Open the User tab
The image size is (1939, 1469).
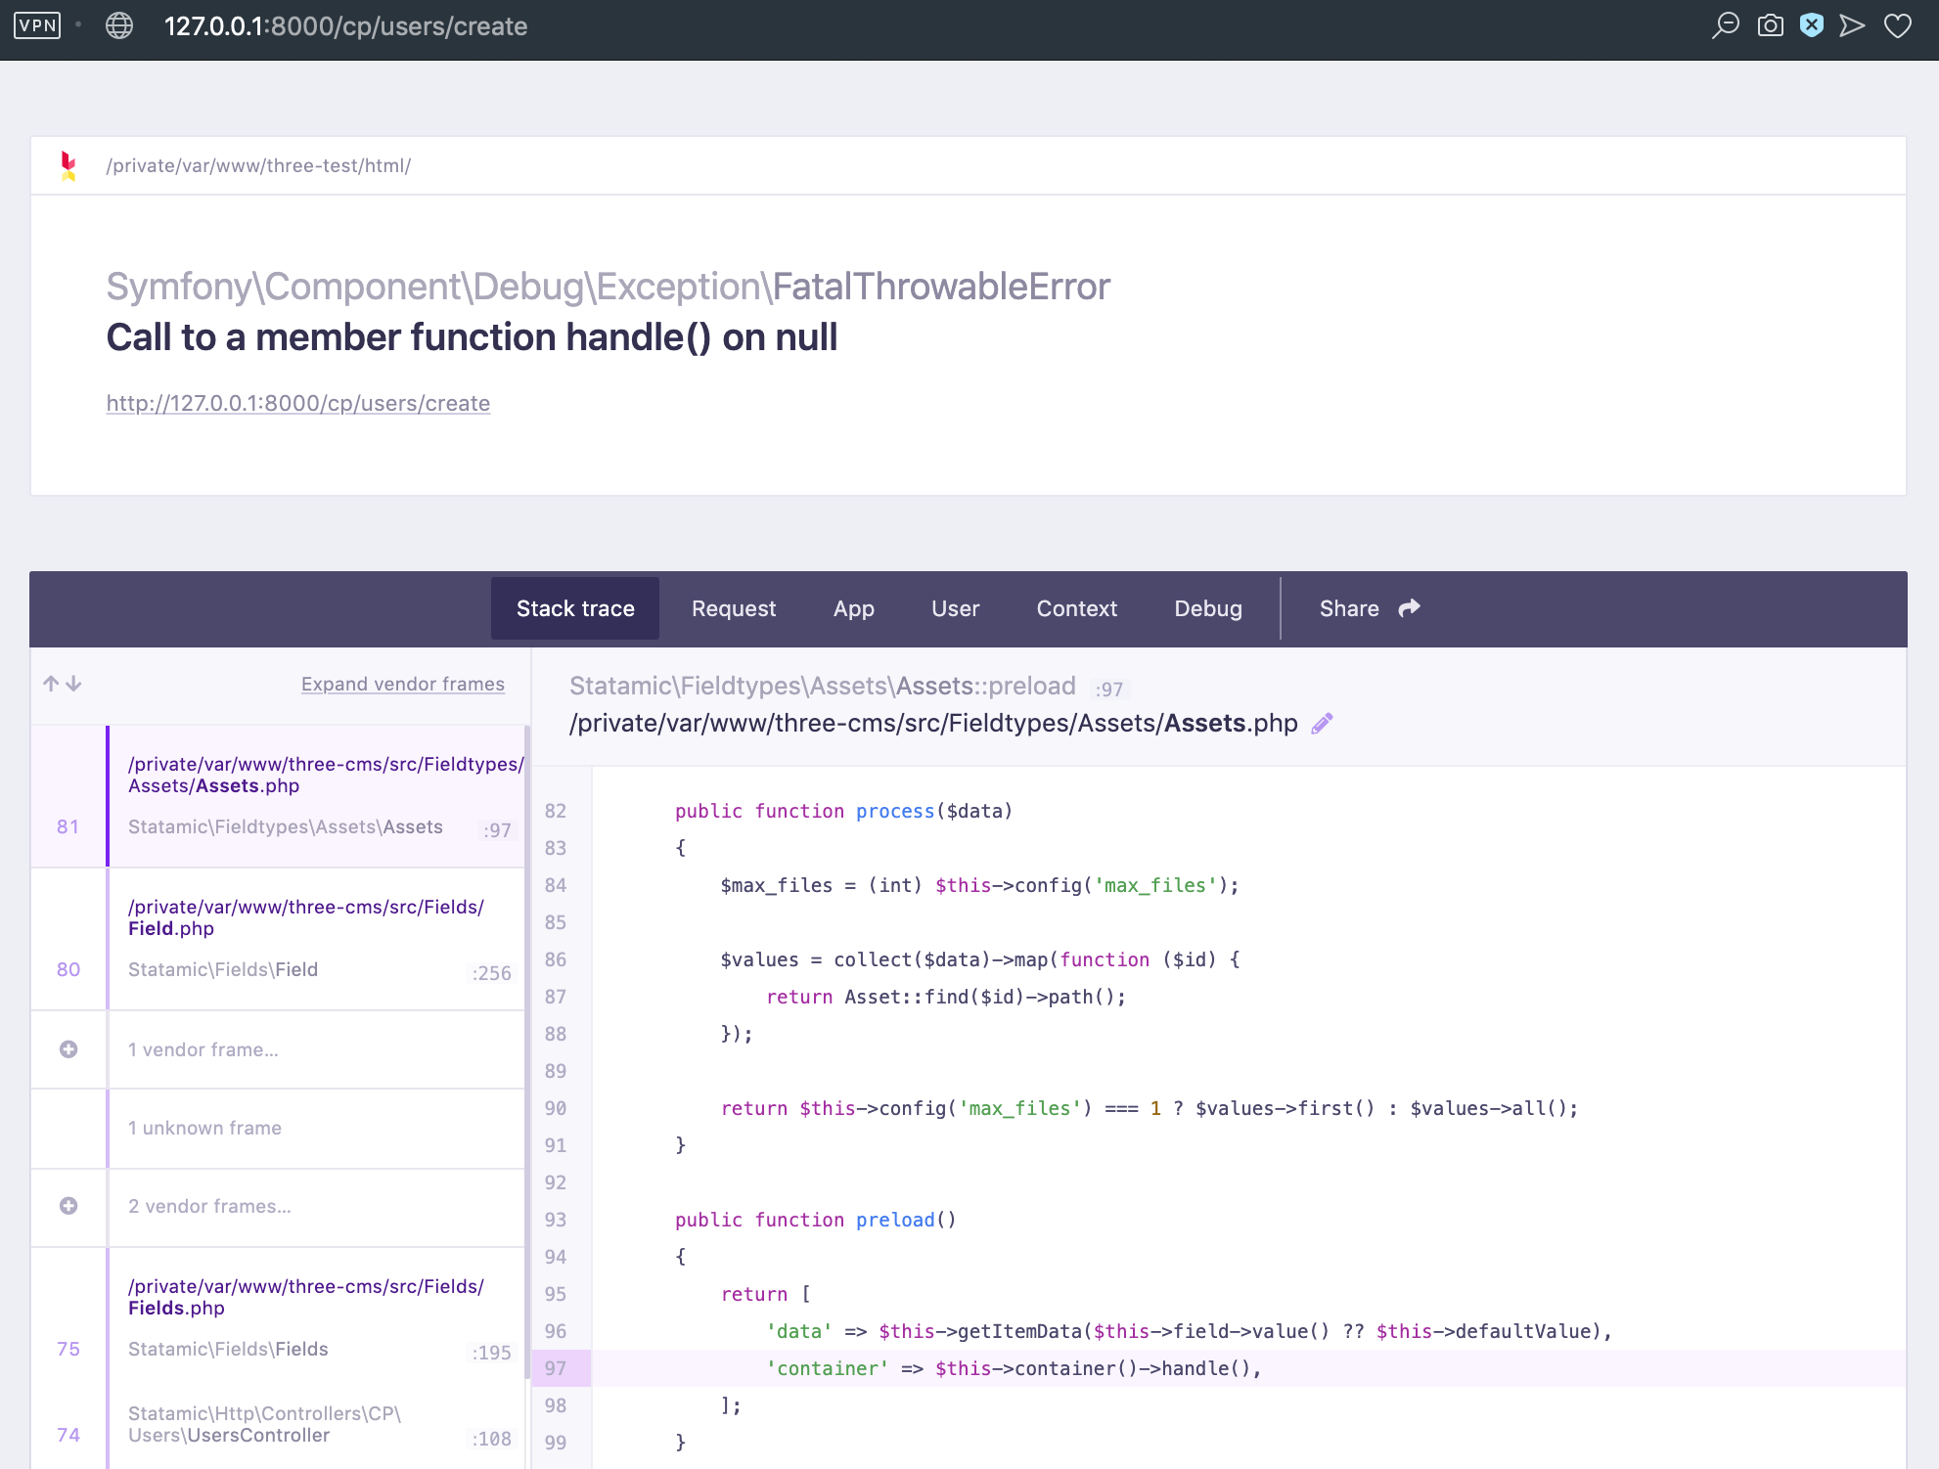click(x=955, y=608)
